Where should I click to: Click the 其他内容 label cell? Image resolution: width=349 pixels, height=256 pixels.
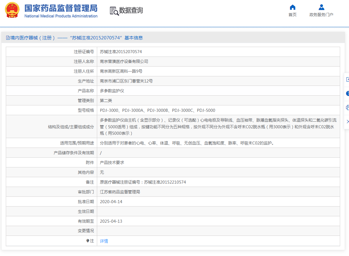click(x=52, y=172)
